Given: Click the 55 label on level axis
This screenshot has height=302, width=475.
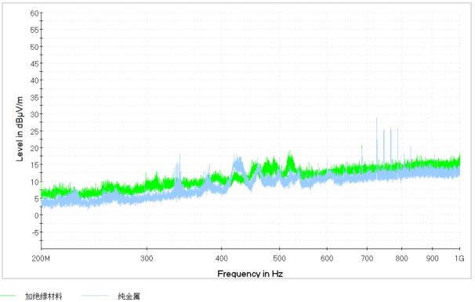Looking at the screenshot, I should coord(34,30).
